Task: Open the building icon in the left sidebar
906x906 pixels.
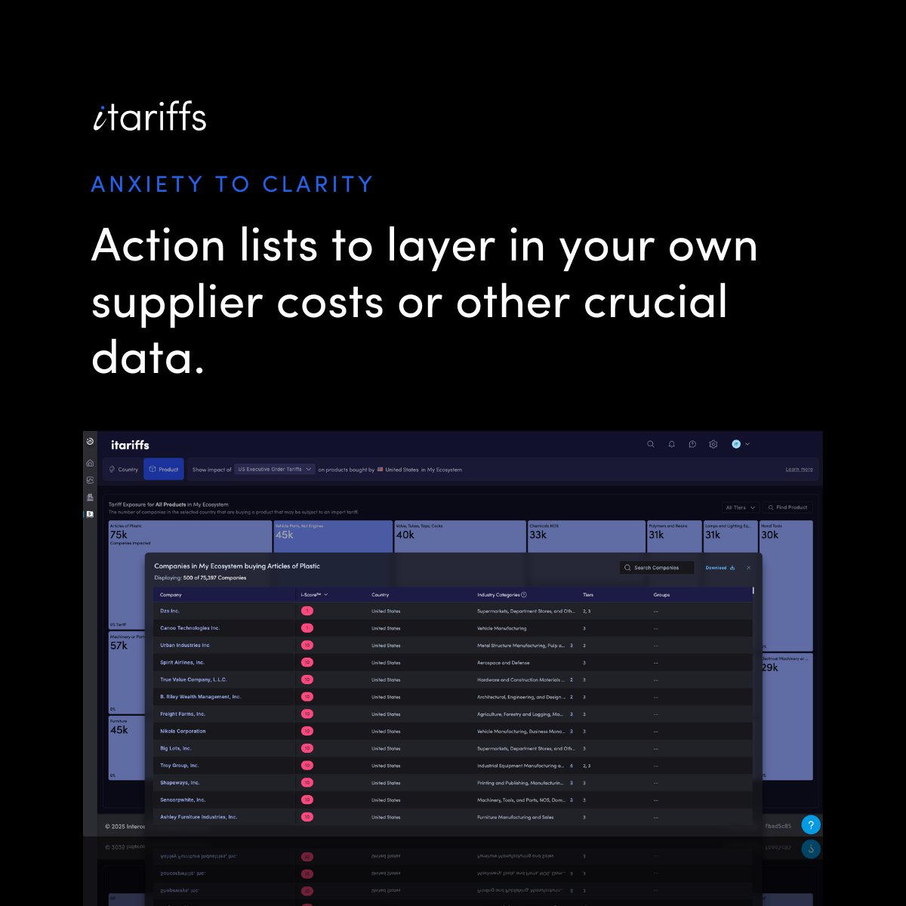Action: [x=90, y=498]
